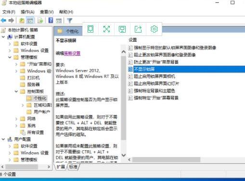The height and width of the screenshot is (181, 245).
Task: Collapse the 控制面板 tree node
Action: 16,91
